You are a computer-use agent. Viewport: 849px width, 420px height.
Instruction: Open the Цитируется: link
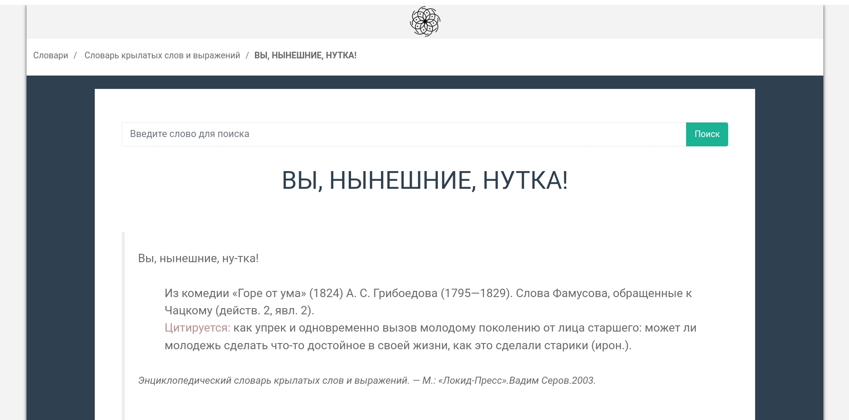(x=197, y=328)
